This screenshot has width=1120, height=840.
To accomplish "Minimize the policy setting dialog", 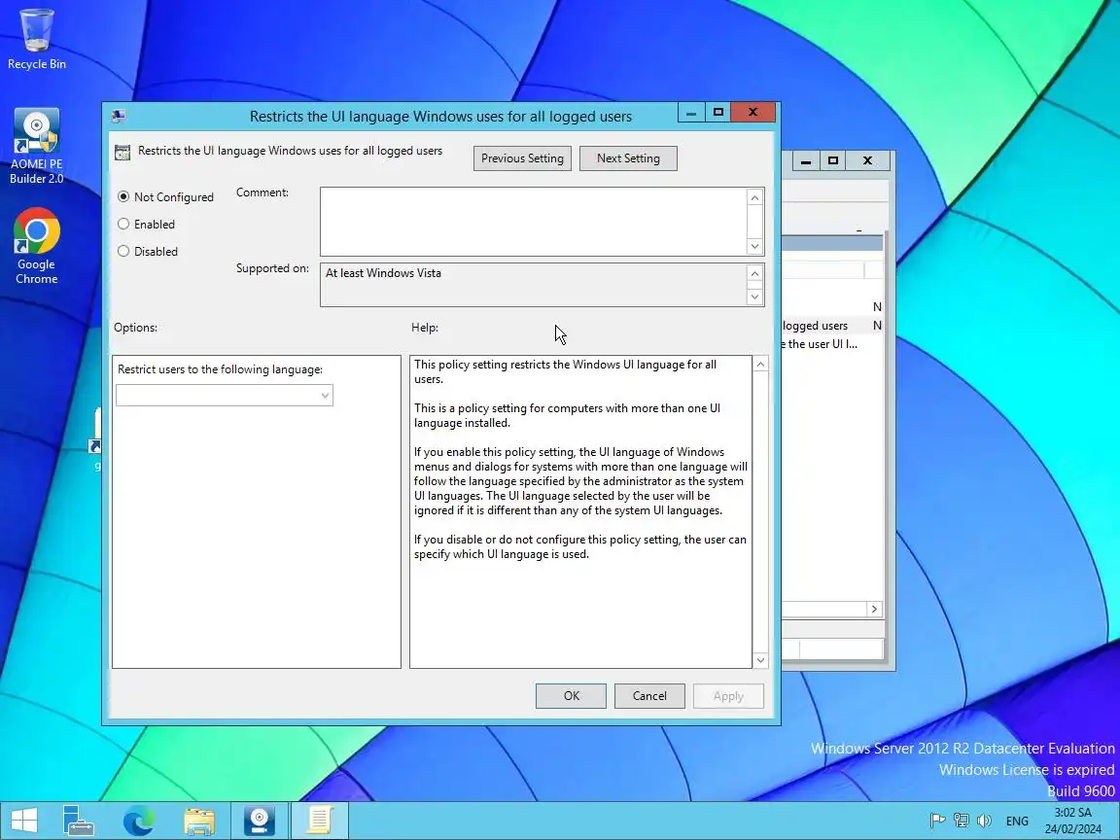I will [x=690, y=112].
